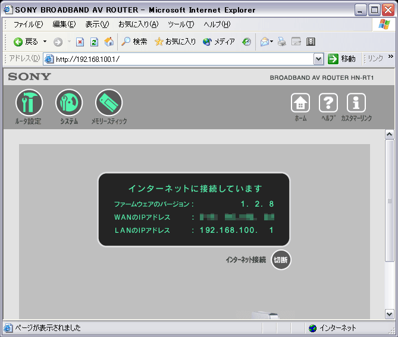
Task: Click the edit page icon in the toolbar
Action: point(296,42)
